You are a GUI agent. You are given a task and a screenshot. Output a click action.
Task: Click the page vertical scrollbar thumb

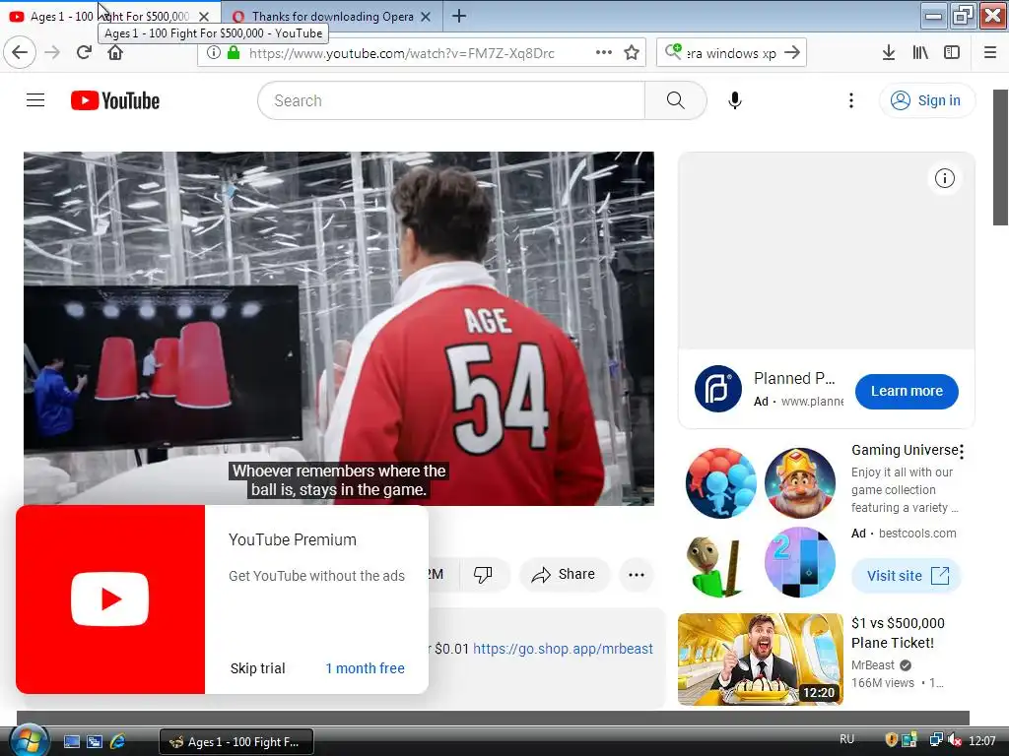point(1000,157)
